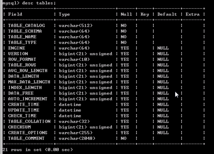
Task: Click the TABLE_COMMENT field text
Action: 26,138
